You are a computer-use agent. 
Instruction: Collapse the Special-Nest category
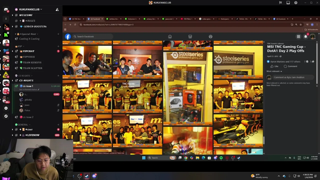tap(26, 34)
